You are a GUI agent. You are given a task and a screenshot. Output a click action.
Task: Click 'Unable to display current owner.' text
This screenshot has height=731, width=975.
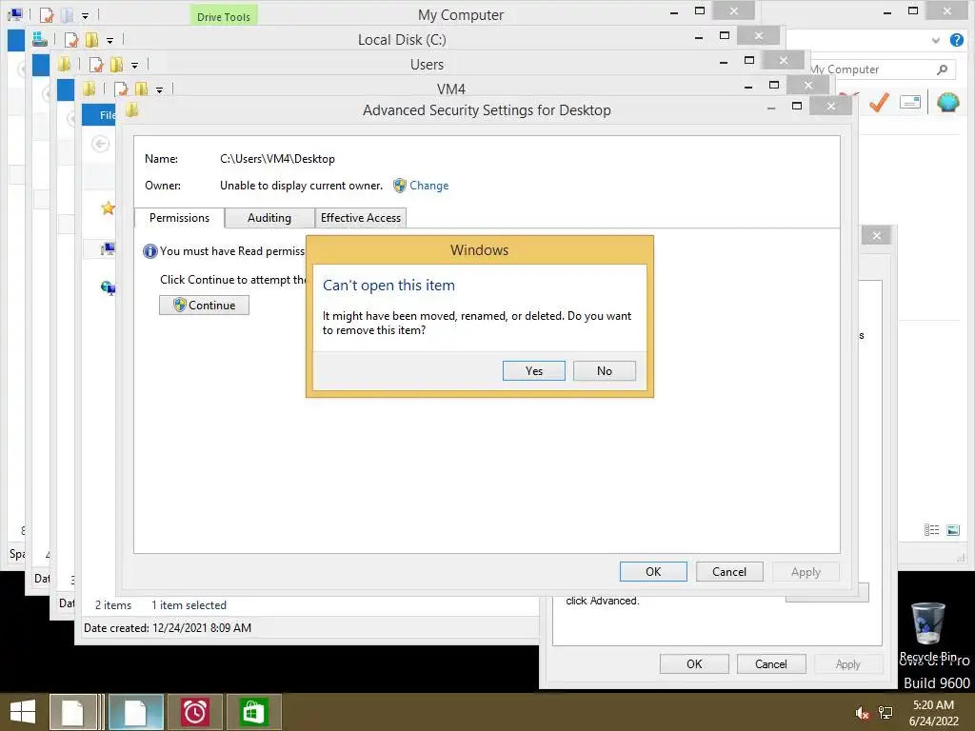301,186
